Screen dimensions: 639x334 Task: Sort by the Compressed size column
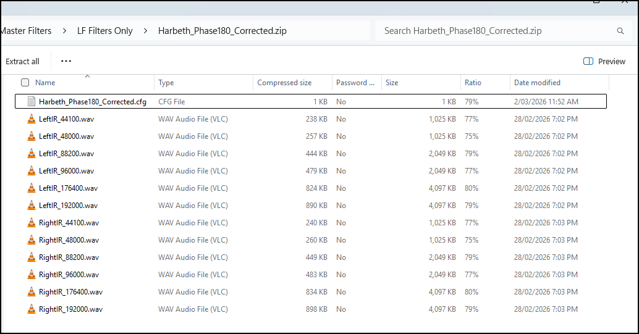(x=284, y=83)
